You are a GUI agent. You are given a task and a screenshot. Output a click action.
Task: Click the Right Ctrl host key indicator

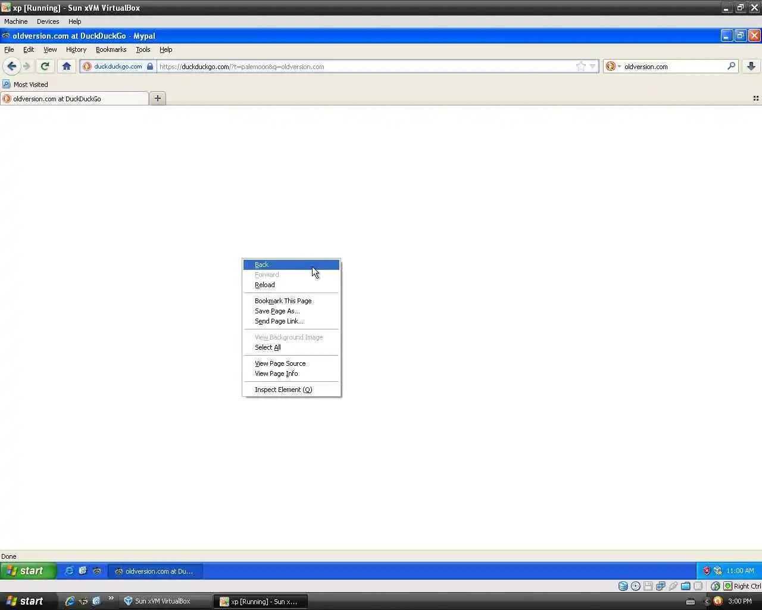[742, 586]
